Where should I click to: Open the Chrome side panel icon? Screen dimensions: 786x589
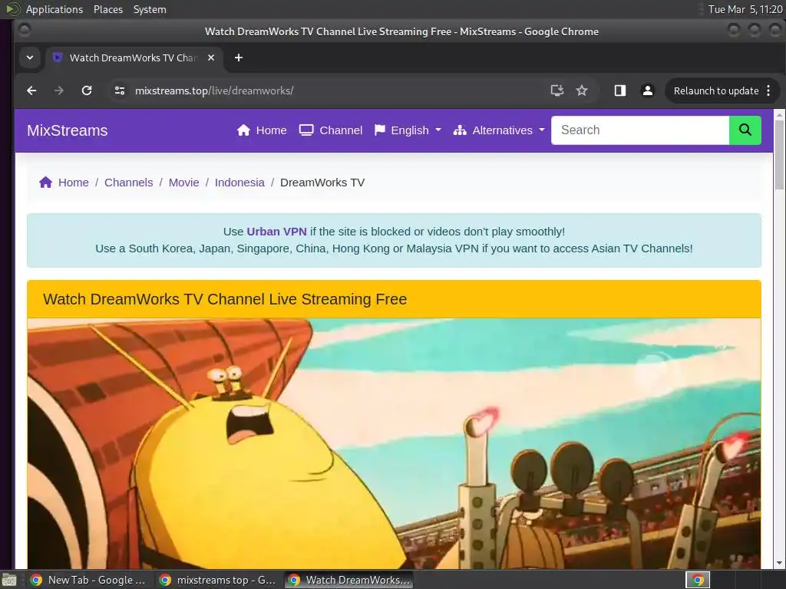coord(620,90)
